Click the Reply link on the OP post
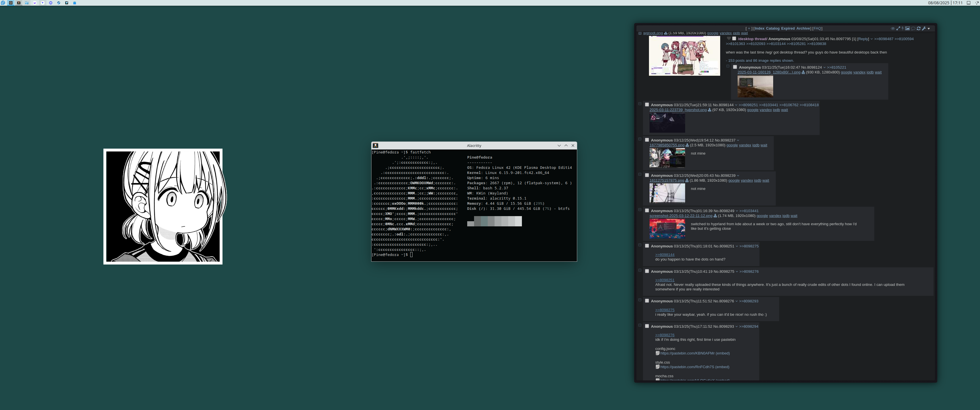980x410 pixels. (x=863, y=39)
